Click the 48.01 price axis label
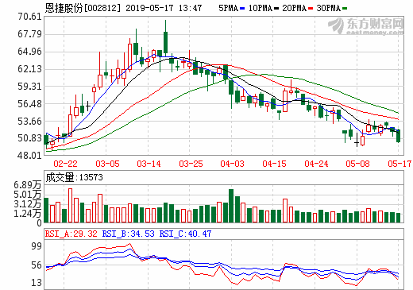The width and height of the screenshot is (413, 290). (30, 156)
